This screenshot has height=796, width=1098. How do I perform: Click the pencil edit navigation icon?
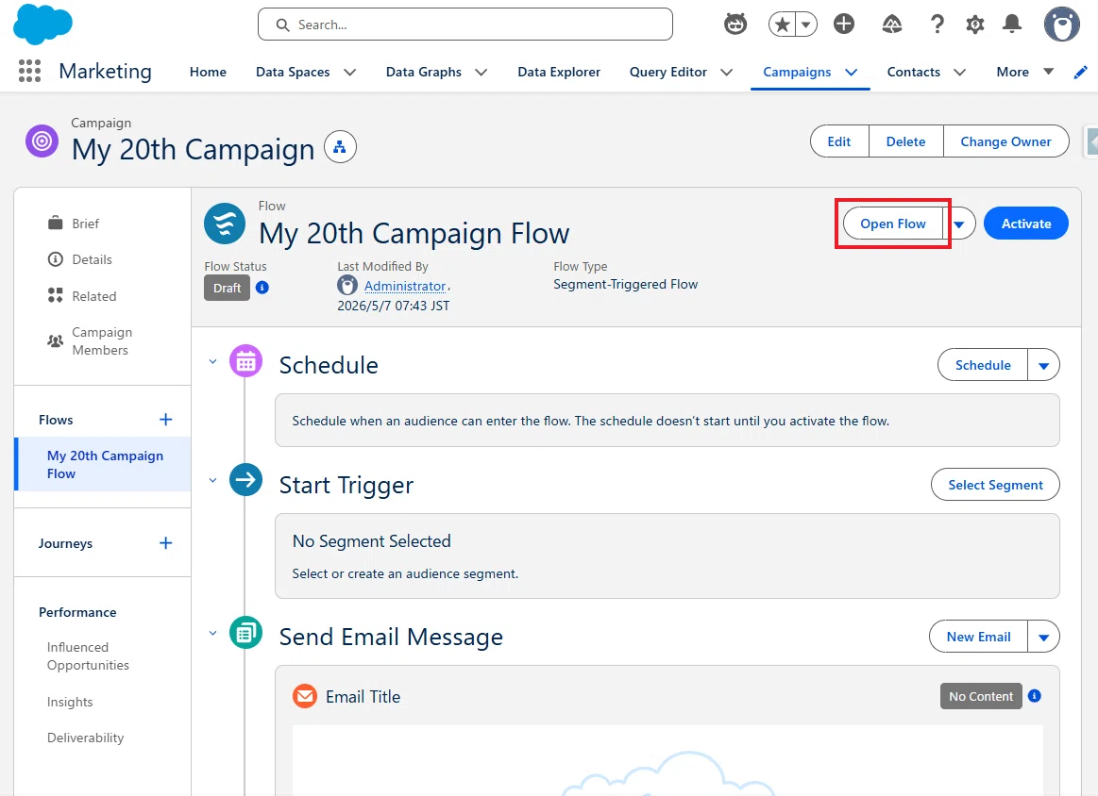coord(1080,72)
